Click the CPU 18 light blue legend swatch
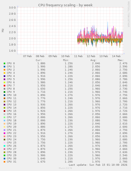This screenshot has height=171, width=131. click(x=4, y=121)
